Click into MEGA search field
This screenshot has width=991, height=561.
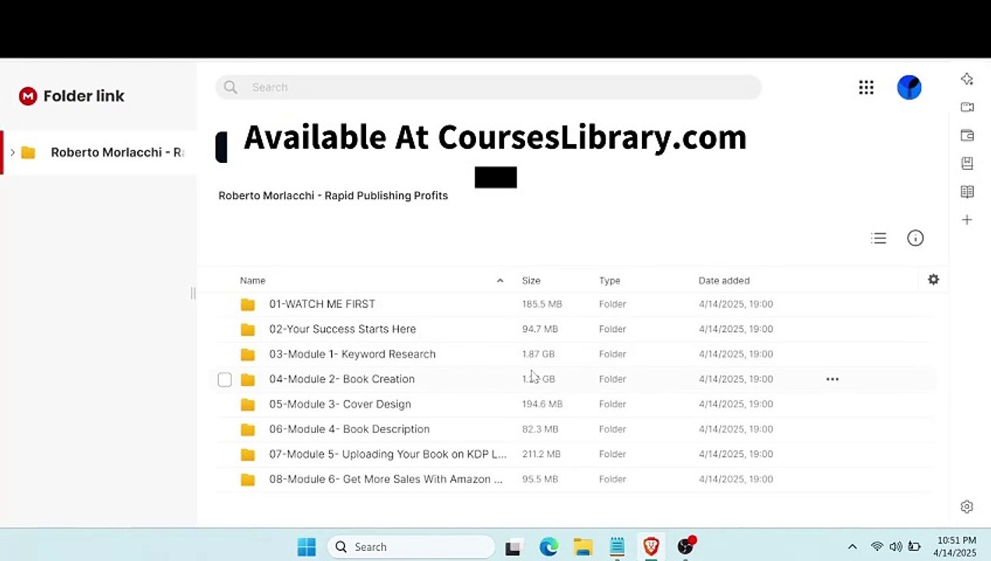[x=488, y=87]
